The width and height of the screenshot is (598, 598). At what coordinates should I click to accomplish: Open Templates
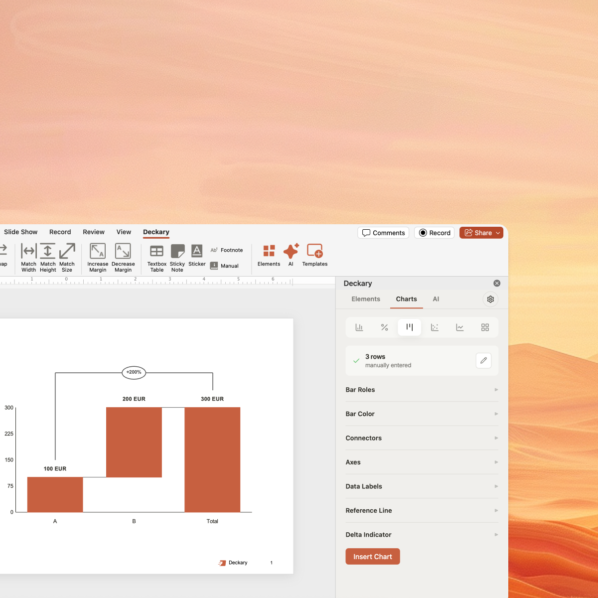314,255
